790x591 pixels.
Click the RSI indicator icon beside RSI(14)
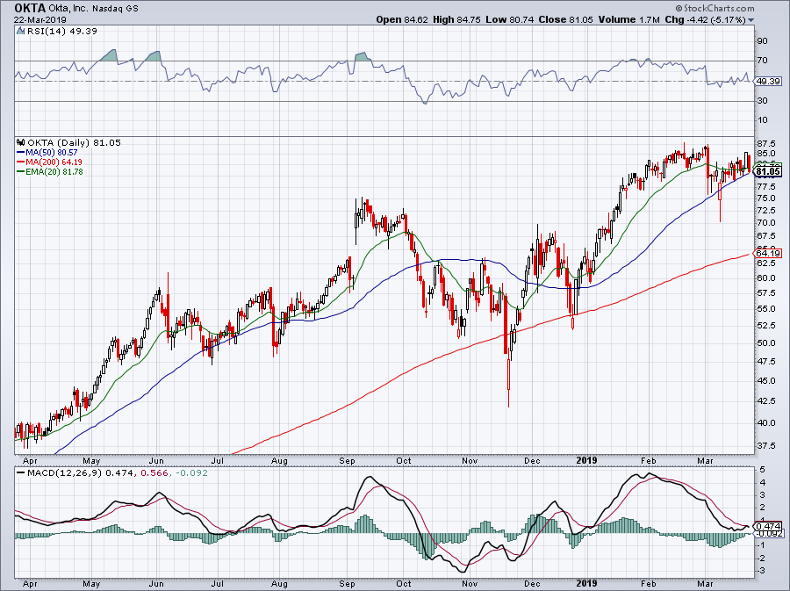point(20,31)
